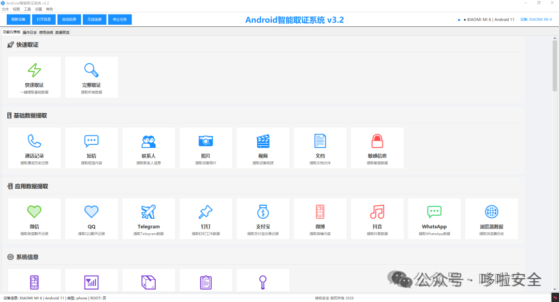This screenshot has width=559, height=302.
Task: Extract 短信 SMS messages
Action: click(92, 148)
